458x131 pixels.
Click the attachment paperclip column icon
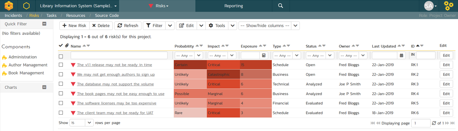tap(67, 46)
